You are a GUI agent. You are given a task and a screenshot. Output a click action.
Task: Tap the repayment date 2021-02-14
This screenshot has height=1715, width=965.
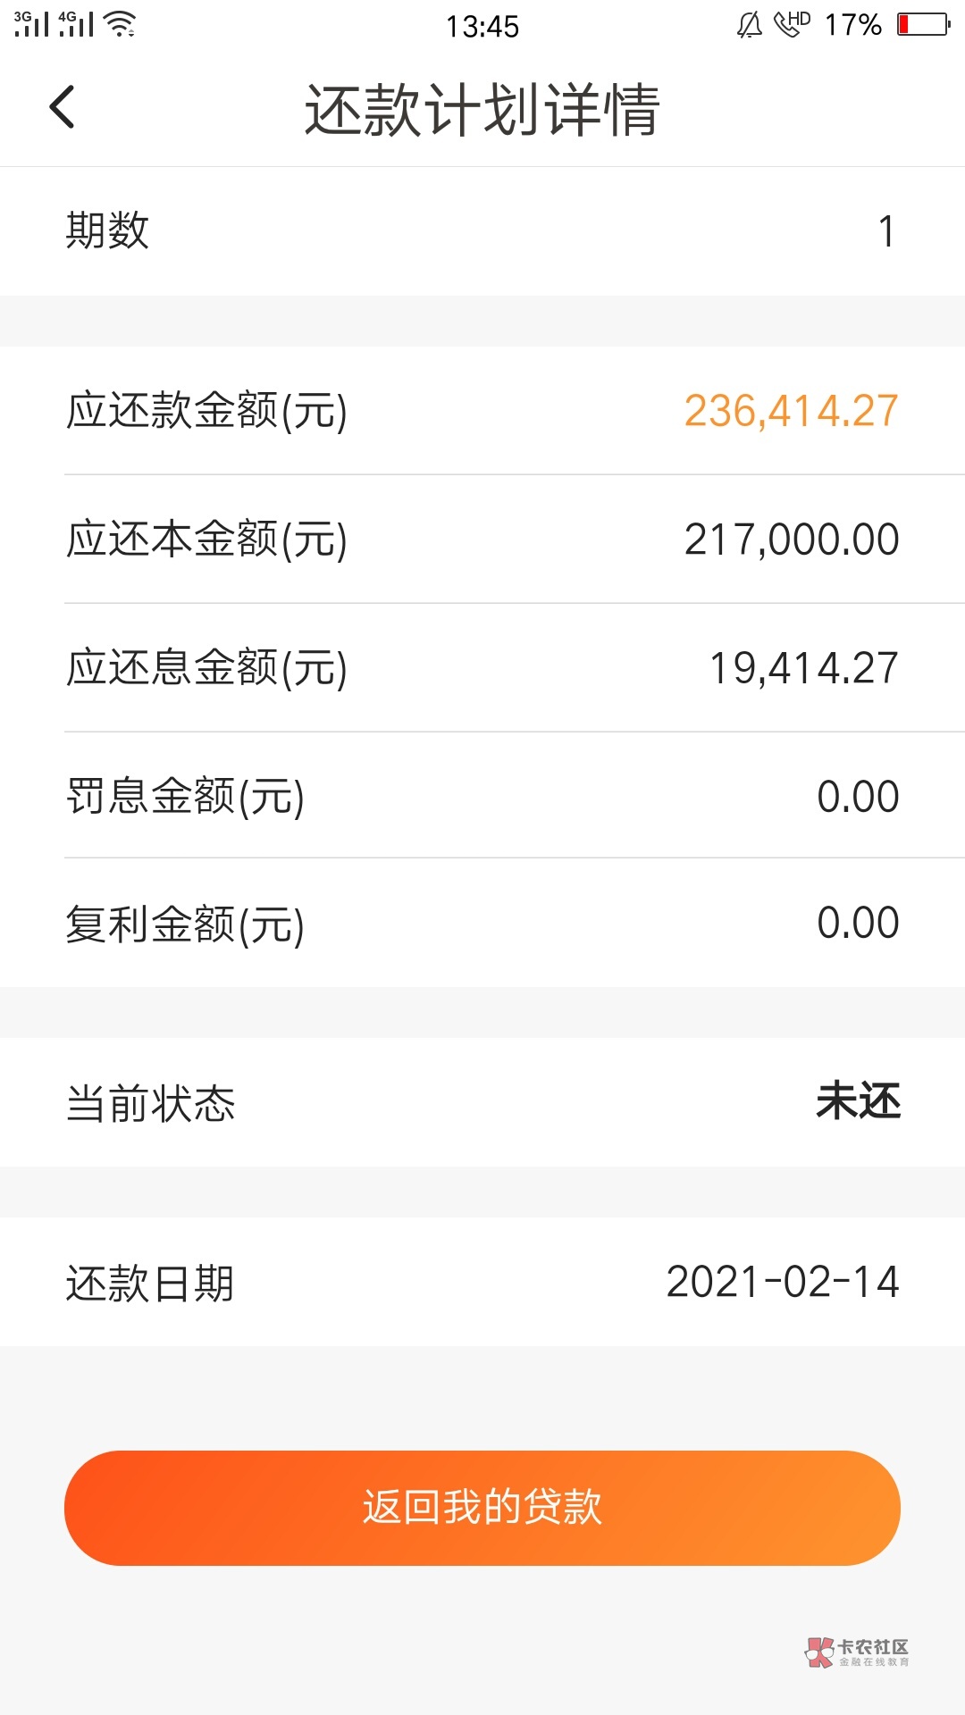coord(782,1282)
